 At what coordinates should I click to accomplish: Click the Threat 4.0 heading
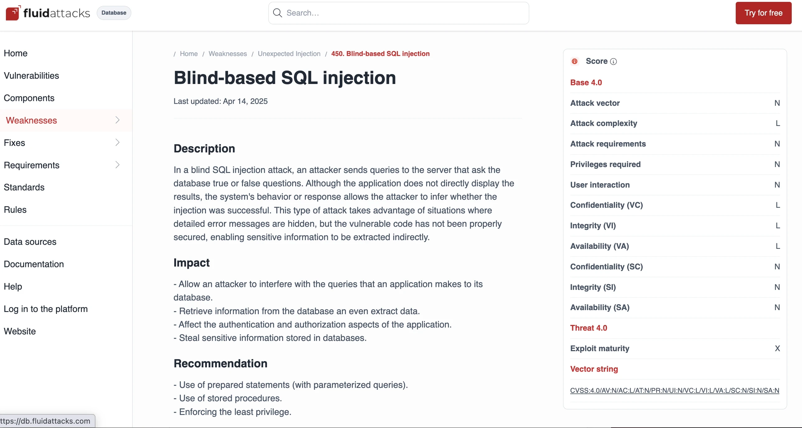[x=588, y=328]
